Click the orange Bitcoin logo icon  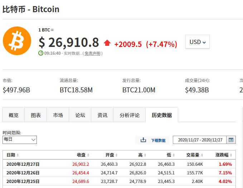point(17,41)
